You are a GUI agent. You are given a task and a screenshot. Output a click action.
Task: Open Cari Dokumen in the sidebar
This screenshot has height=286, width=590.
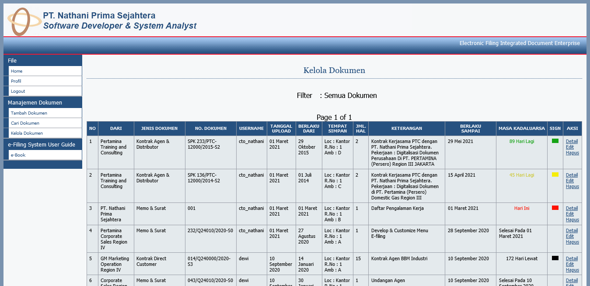45,123
